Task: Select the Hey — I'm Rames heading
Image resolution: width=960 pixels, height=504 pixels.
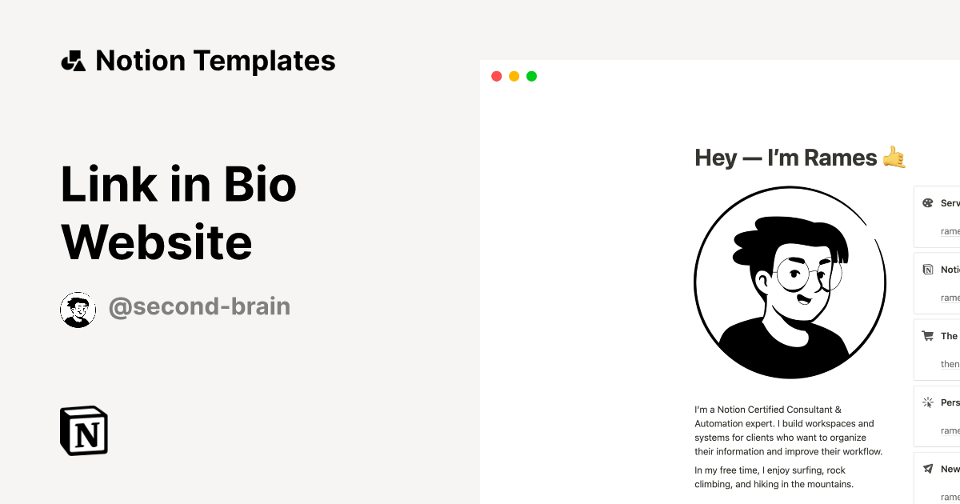Action: click(x=788, y=158)
